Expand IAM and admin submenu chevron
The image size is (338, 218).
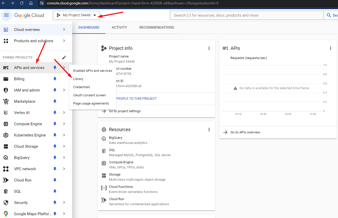(x=64, y=90)
